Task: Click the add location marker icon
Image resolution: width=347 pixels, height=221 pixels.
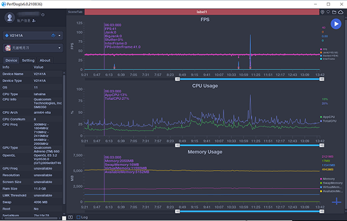Action: click(323, 12)
